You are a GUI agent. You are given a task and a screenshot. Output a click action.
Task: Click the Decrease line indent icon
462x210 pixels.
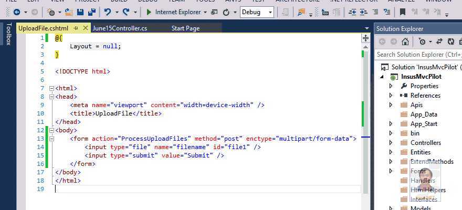point(352,12)
